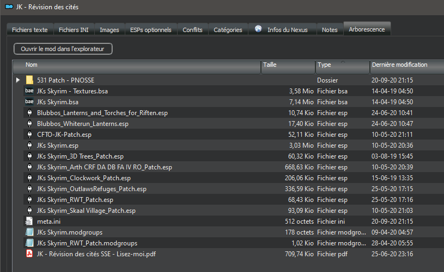Expand the 531 Patch - PNOSSE folder

18,80
